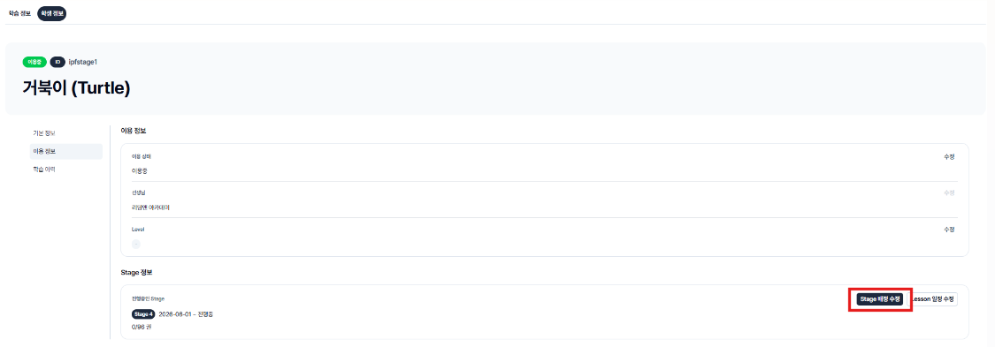Screen dimensions: 995x347
Task: Click the 리딩앤 아카데미 teacher value
Action: coord(150,207)
